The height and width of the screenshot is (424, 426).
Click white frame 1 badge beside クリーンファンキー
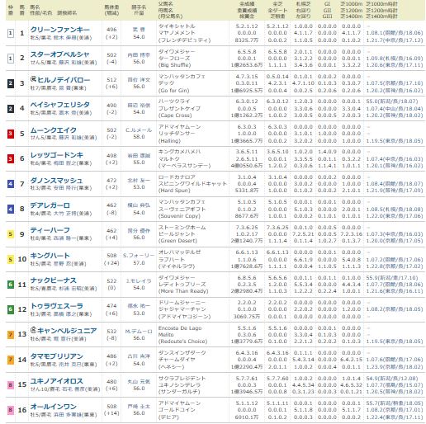pos(10,34)
